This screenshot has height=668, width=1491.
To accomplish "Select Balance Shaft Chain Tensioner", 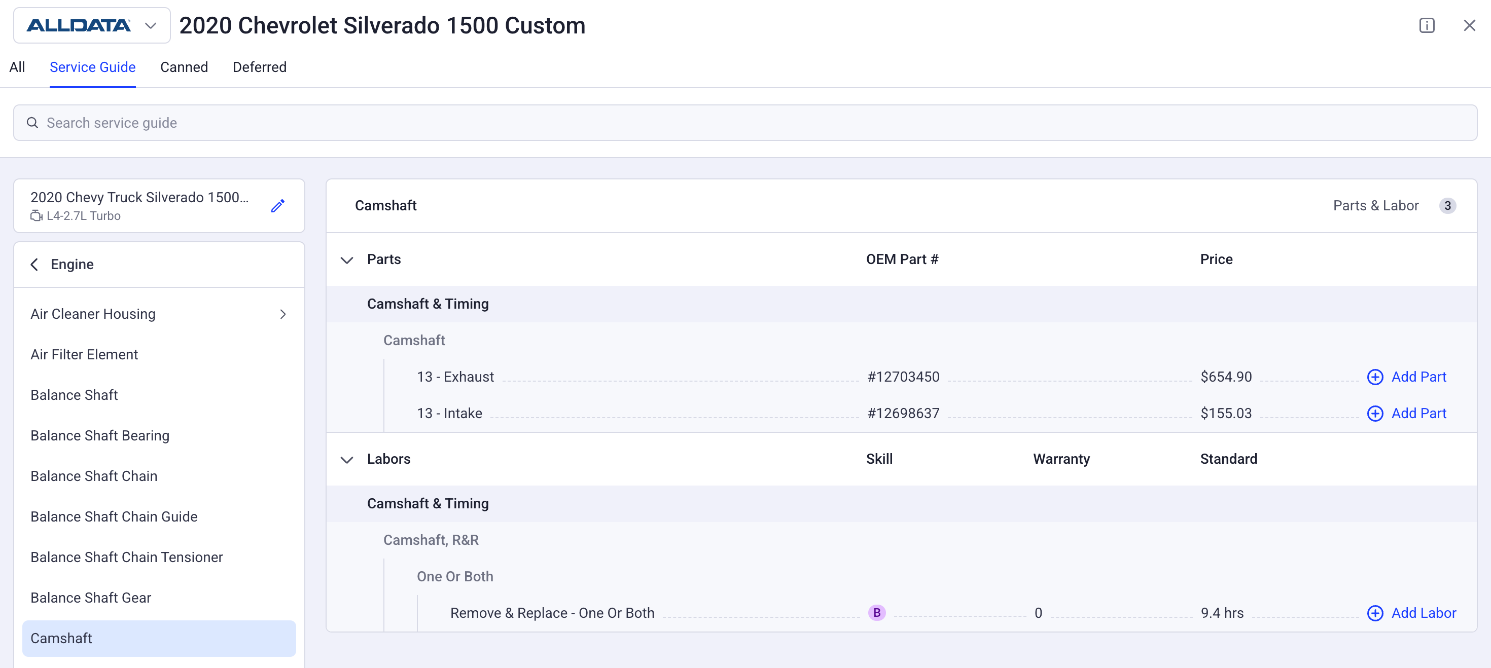I will pos(159,557).
